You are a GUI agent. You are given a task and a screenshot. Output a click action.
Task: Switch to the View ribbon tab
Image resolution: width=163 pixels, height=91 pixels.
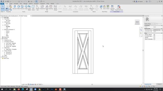(x=21, y=4)
